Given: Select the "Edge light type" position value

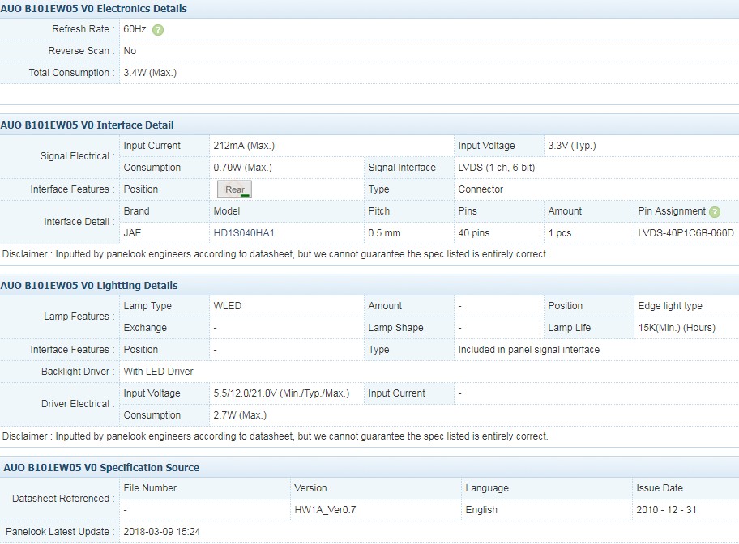Looking at the screenshot, I should pos(670,306).
